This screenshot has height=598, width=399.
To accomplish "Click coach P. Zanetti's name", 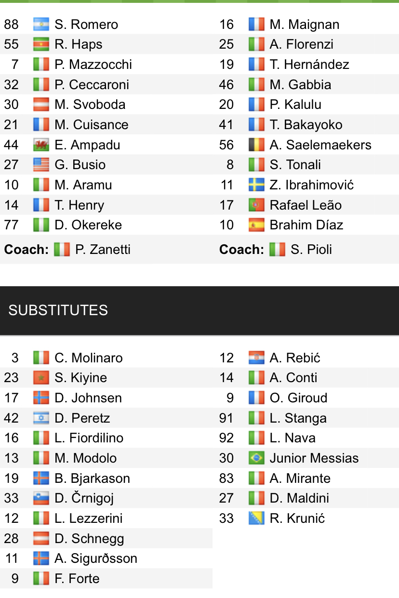I will pos(103,250).
